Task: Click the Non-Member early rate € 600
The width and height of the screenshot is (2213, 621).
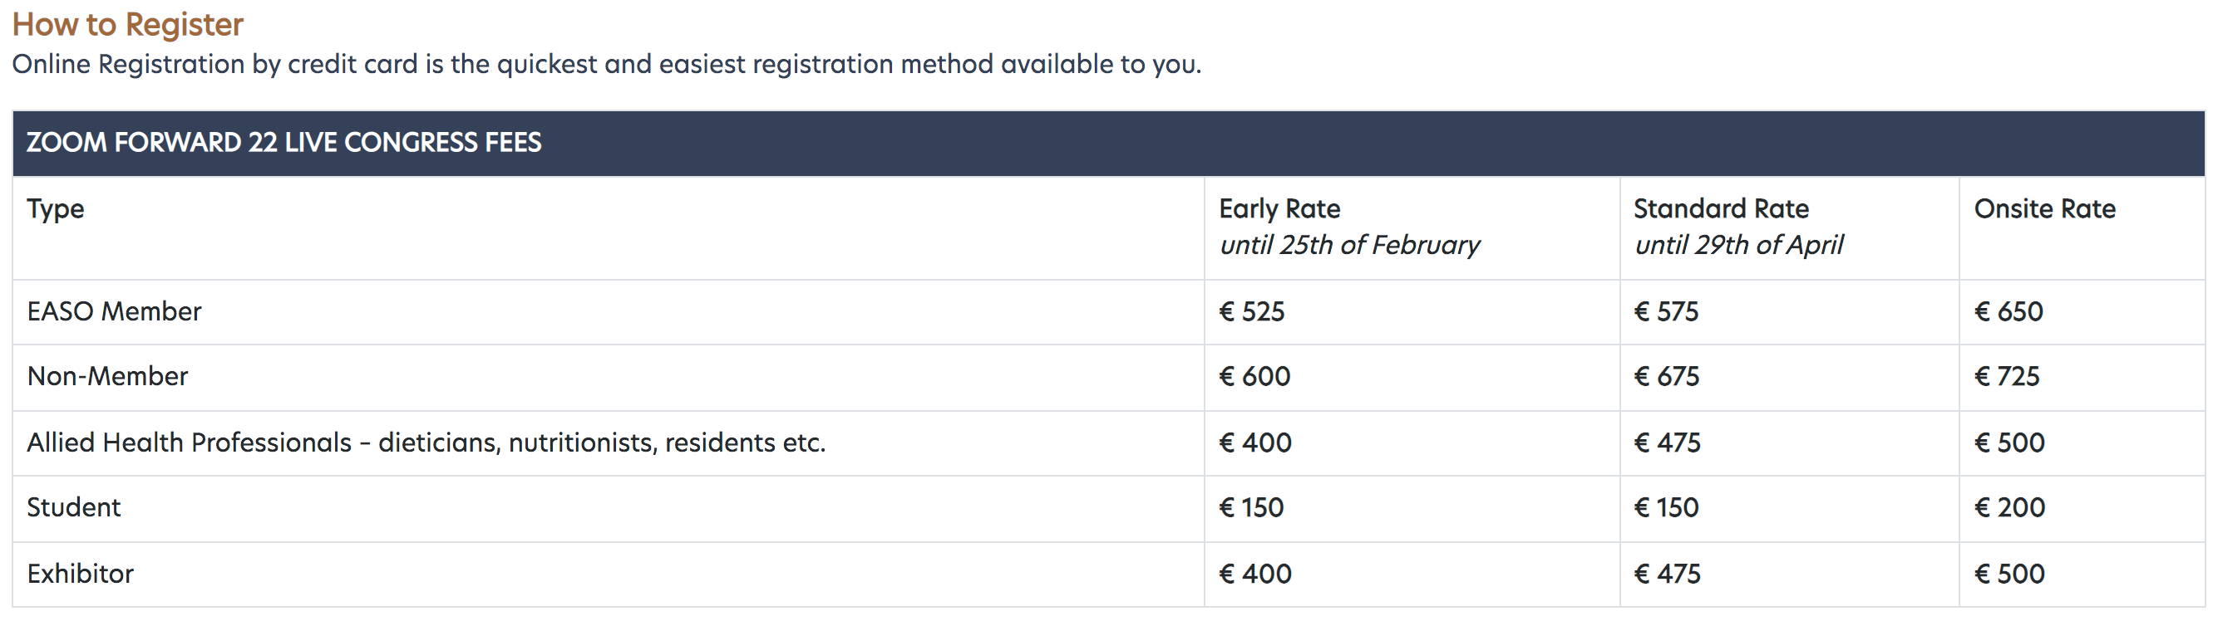Action: point(1254,377)
